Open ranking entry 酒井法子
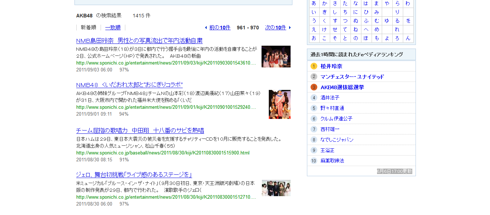 point(330,98)
